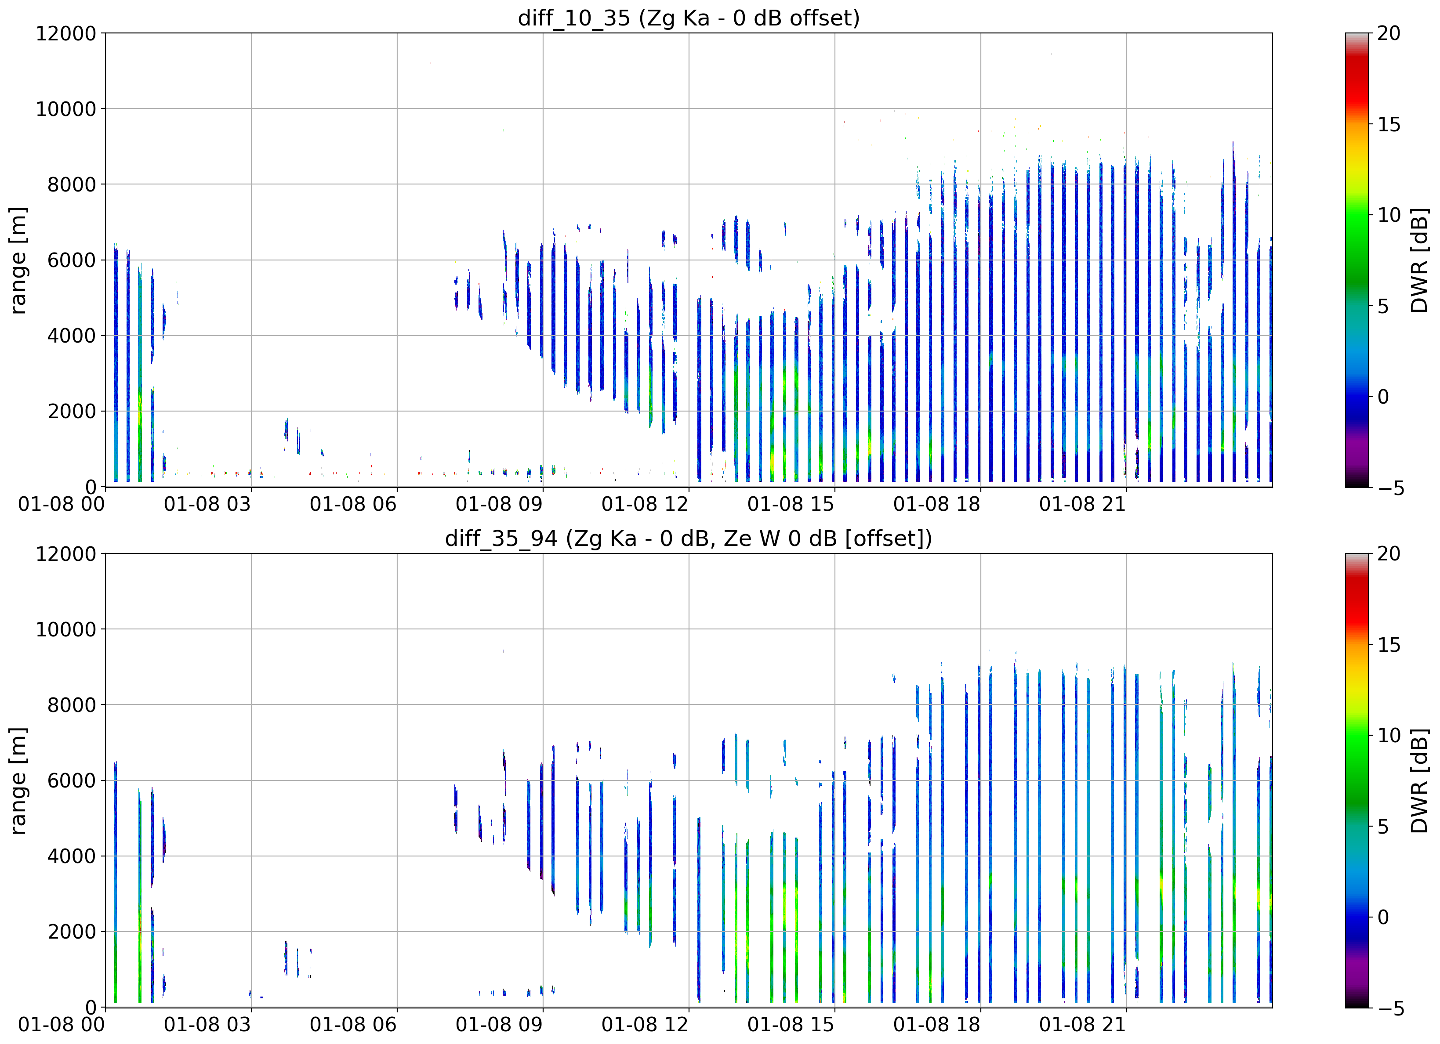
Task: Click the '01-08 00' x-tick of the diff_10_35 plot
Action: click(x=61, y=505)
